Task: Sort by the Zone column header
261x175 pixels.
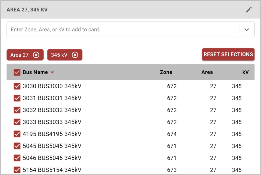Action: click(166, 72)
